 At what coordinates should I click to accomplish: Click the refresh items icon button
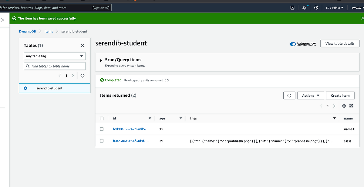click(289, 95)
